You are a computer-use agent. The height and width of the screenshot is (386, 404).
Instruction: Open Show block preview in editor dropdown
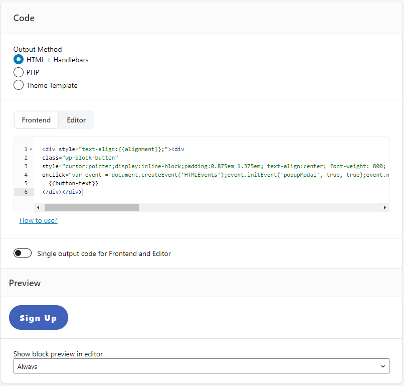coord(201,366)
